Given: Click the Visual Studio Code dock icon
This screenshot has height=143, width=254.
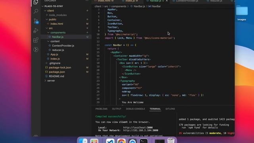Looking at the screenshot, I should [x=110, y=141].
